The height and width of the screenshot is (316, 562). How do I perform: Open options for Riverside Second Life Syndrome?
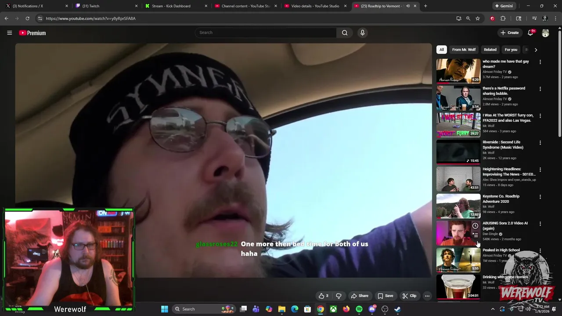(540, 143)
